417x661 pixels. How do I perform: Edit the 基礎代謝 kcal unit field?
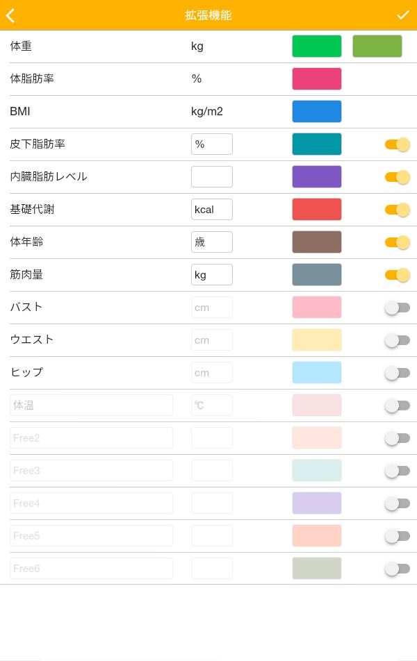(x=212, y=210)
